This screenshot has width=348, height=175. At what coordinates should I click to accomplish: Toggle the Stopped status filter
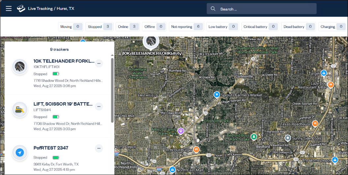99,27
